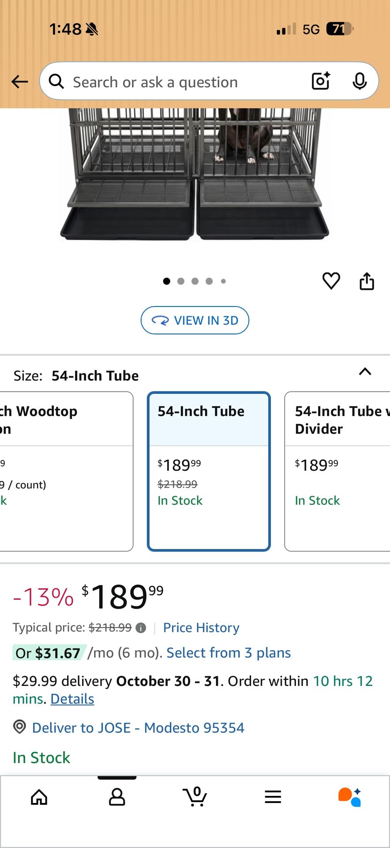Open the Price History link
390x848 pixels.
click(201, 628)
